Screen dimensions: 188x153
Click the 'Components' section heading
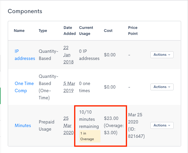(25, 11)
